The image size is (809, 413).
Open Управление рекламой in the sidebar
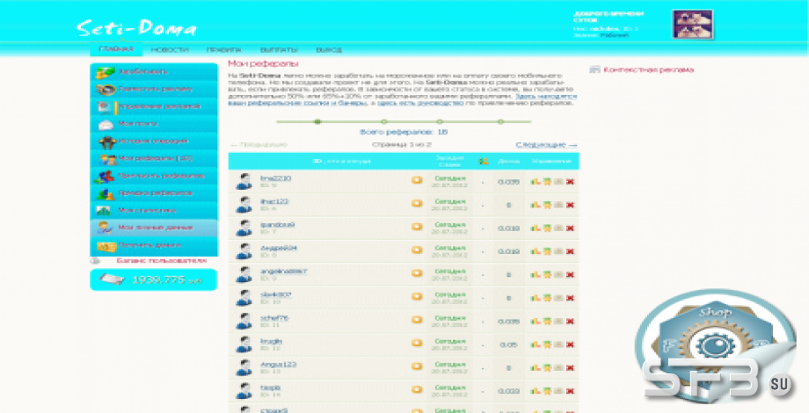tap(154, 106)
